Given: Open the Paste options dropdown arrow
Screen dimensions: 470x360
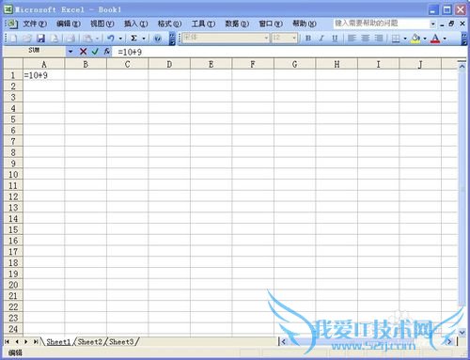Looking at the screenshot, I should (98, 39).
